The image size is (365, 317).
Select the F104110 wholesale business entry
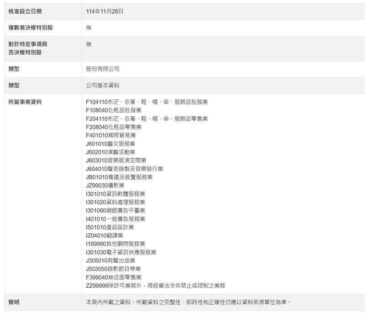pos(146,102)
